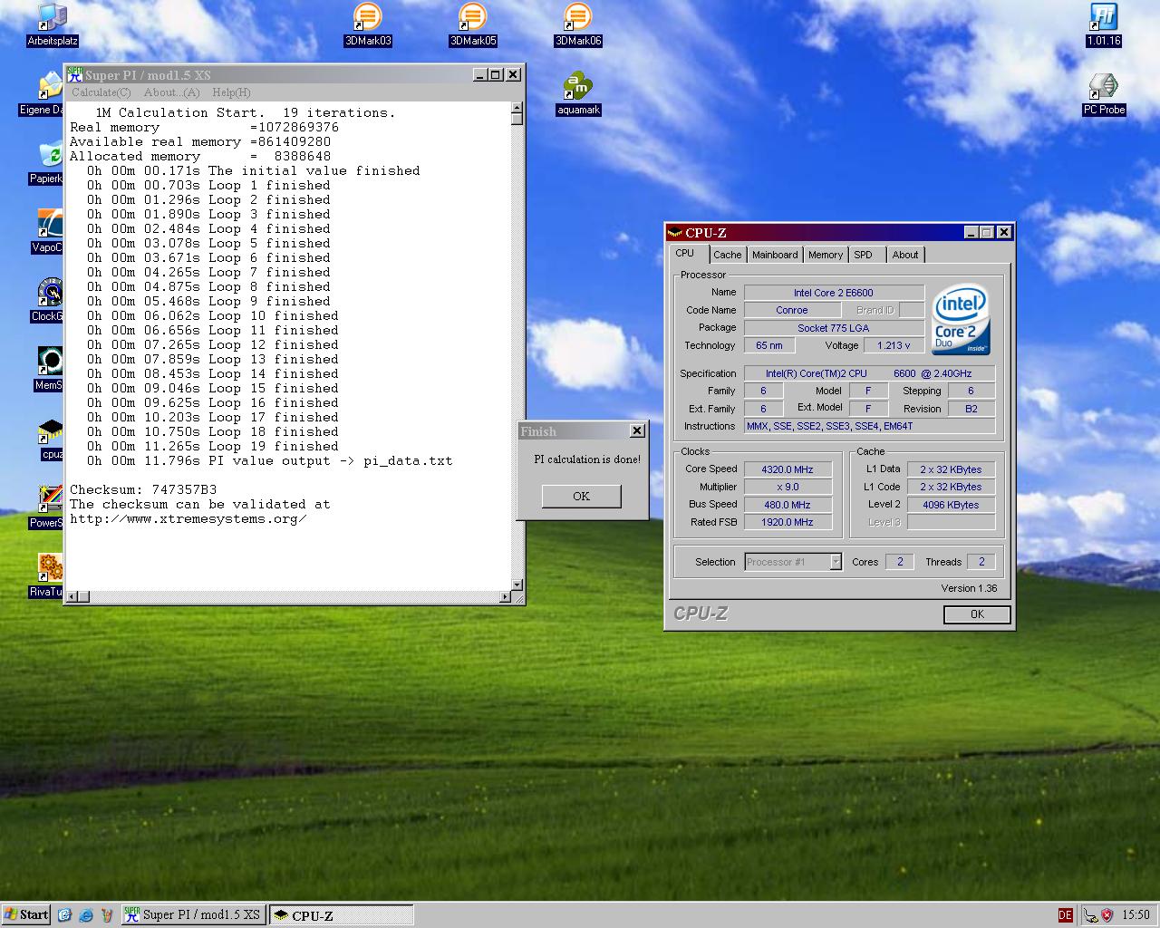Click the Level 2 4096 KBytes field
1160x928 pixels.
(x=951, y=505)
